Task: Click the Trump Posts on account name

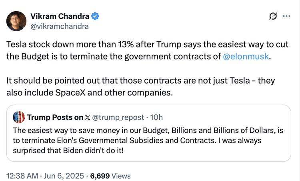Action: [55, 117]
